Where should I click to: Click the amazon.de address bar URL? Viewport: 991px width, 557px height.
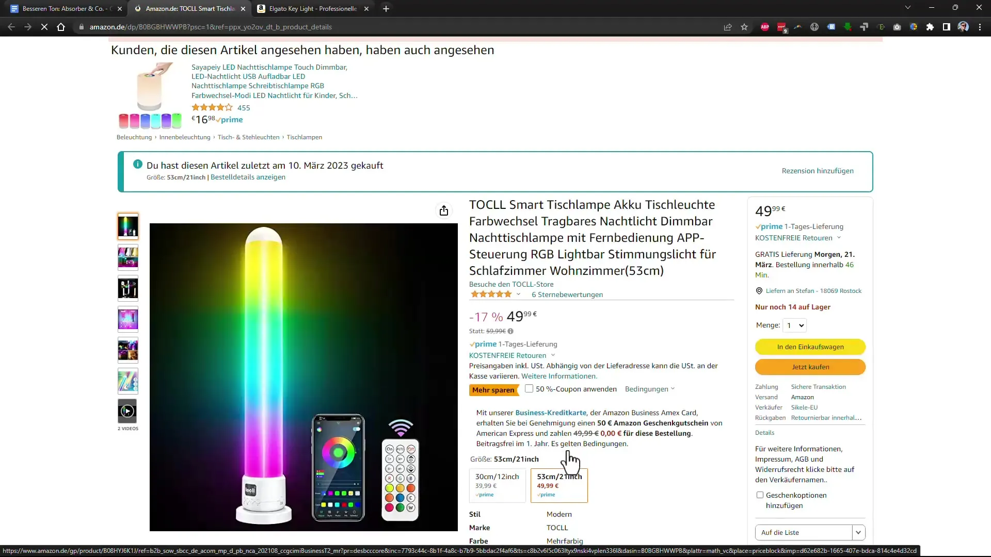(x=211, y=27)
